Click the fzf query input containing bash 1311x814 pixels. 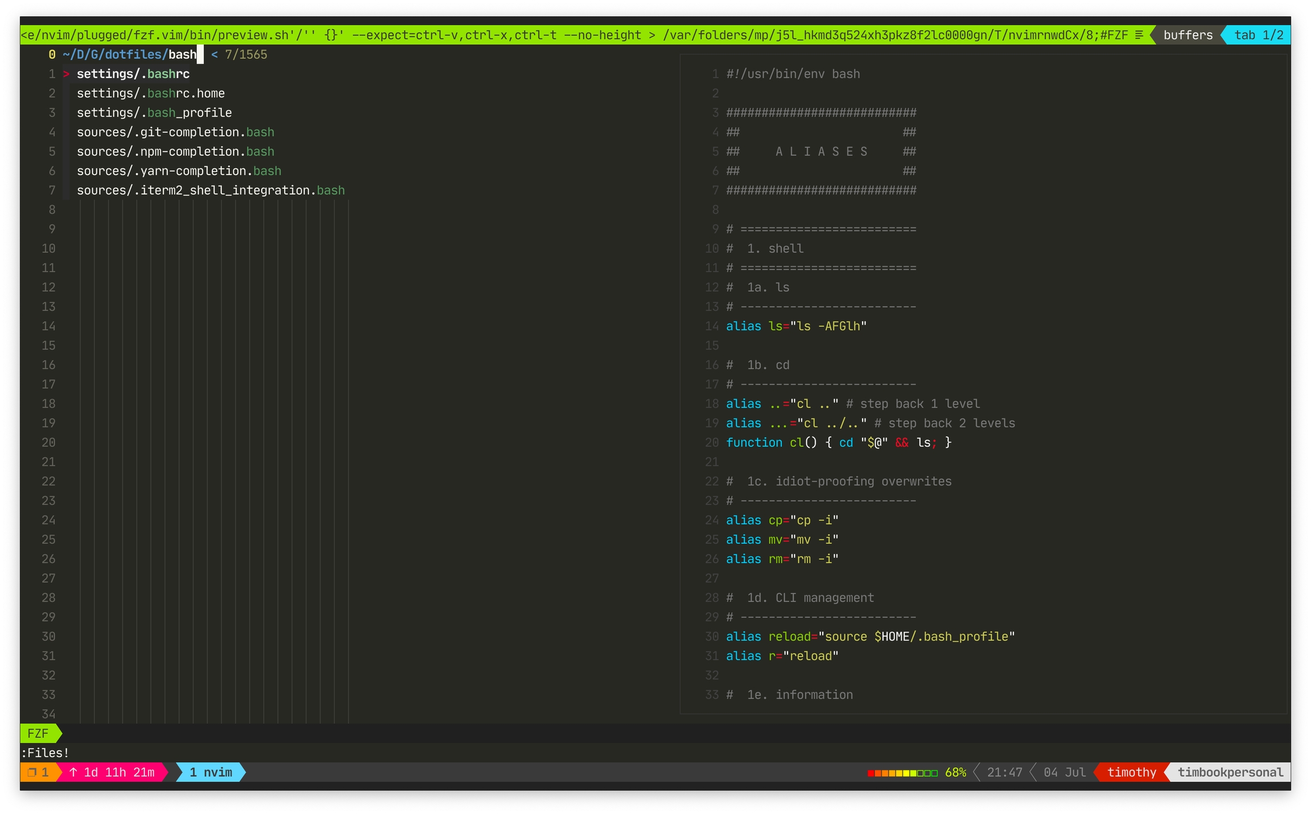pos(182,55)
